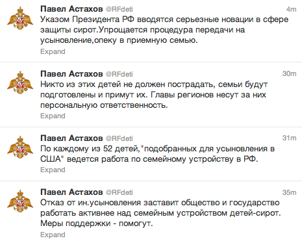This screenshot has height=243, width=302.
Task: Open @RFdeti handle on the first tweet
Action: 120,9
